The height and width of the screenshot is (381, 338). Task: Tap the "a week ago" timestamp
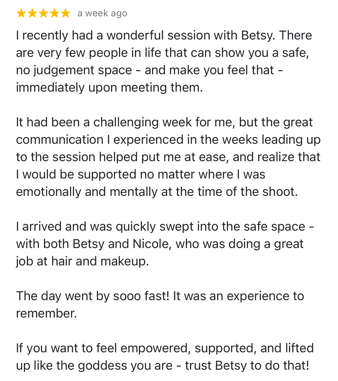tap(102, 13)
